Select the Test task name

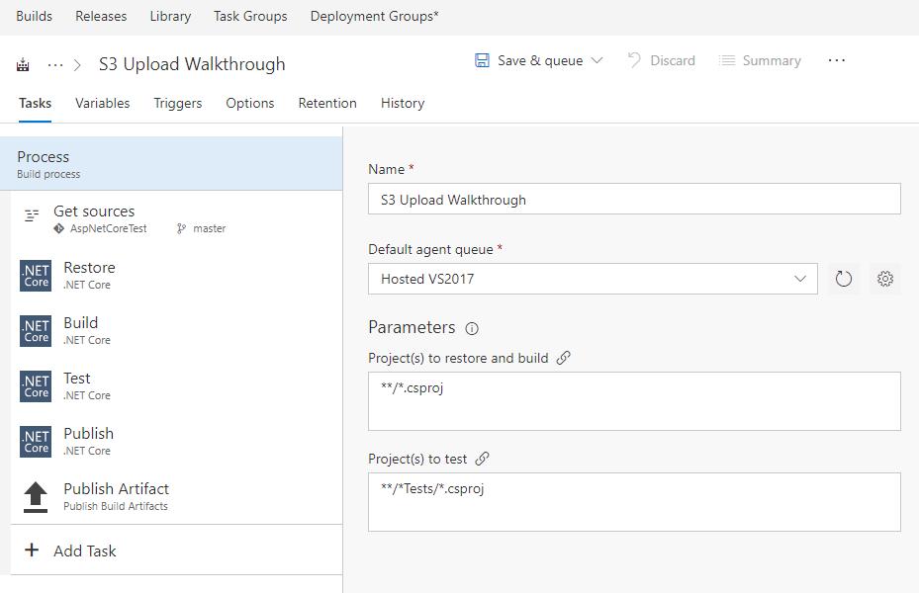tap(77, 379)
